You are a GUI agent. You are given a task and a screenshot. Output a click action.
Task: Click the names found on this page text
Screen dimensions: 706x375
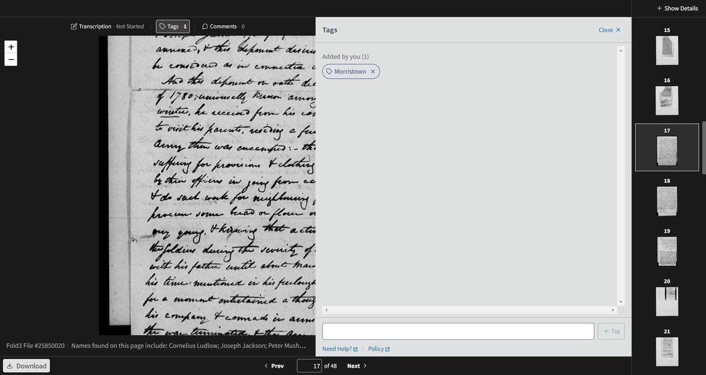coord(189,345)
